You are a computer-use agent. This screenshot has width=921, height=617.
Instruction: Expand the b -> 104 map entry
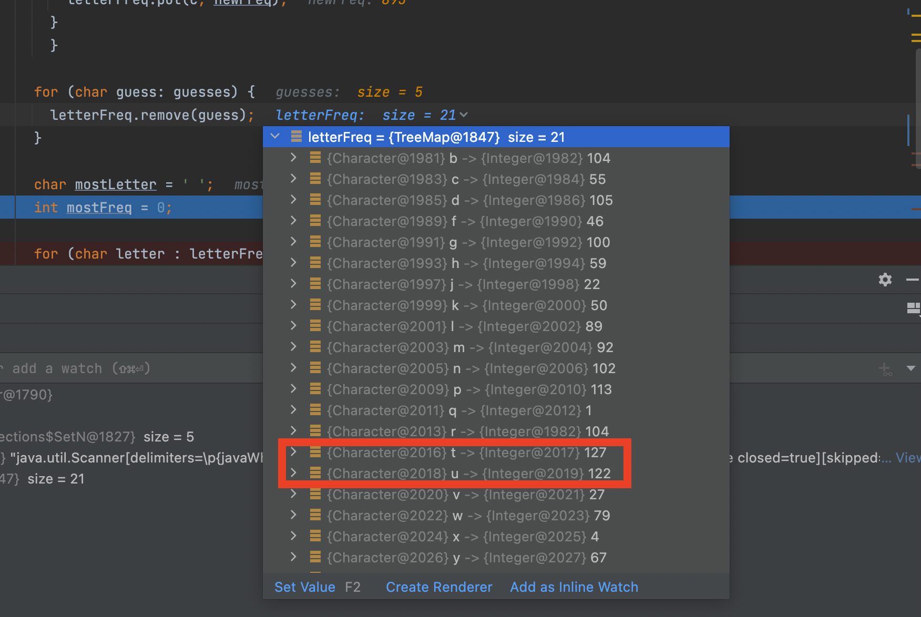[293, 158]
